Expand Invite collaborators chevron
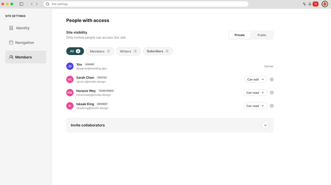 point(265,125)
